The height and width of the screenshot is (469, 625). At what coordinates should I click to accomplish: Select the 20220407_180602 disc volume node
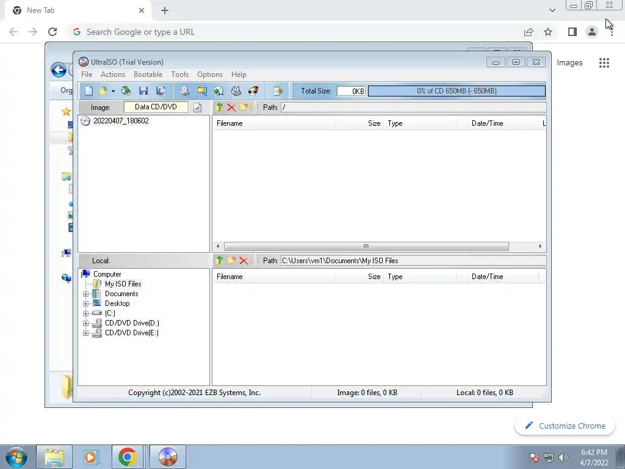click(x=121, y=121)
